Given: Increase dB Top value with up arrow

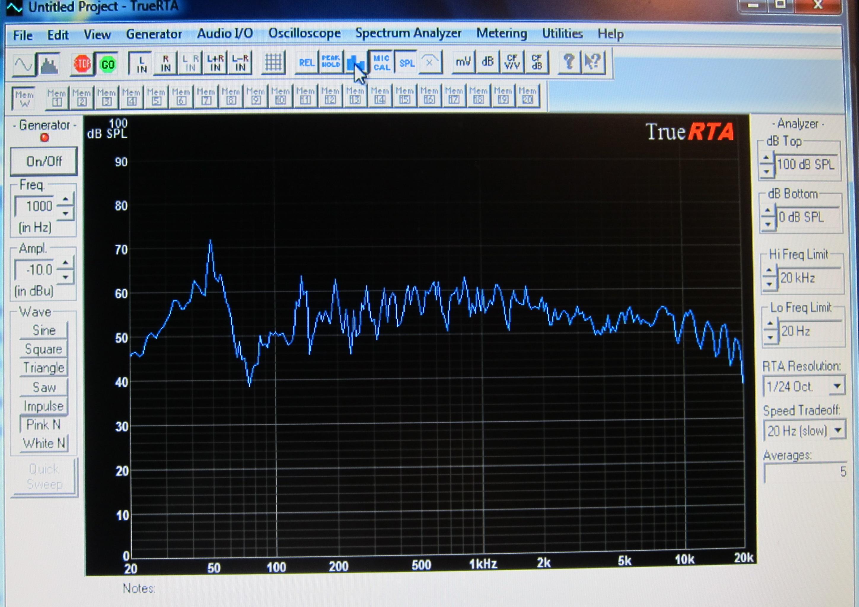Looking at the screenshot, I should tap(766, 157).
